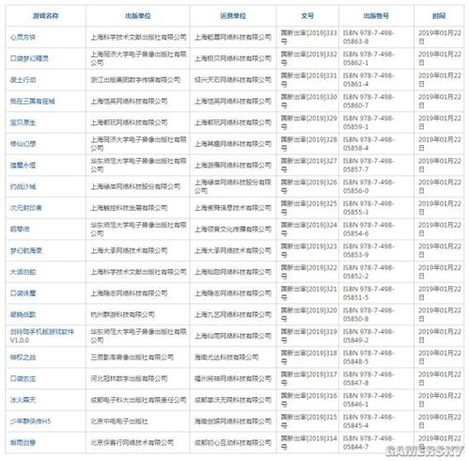Click the date in the [2019]320 row
Viewport: 469px width, 461px height.
click(x=440, y=314)
